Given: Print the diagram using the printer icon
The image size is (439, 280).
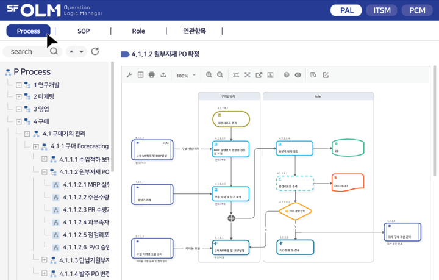Looking at the screenshot, I should [x=151, y=75].
